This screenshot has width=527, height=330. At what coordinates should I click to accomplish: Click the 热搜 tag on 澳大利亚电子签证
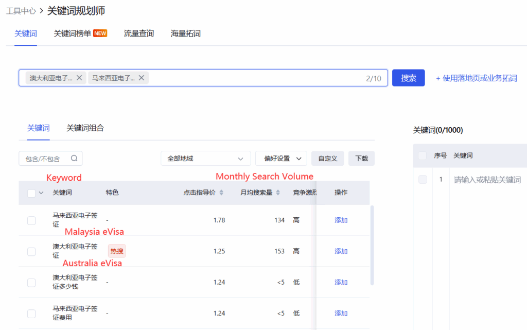pos(117,251)
